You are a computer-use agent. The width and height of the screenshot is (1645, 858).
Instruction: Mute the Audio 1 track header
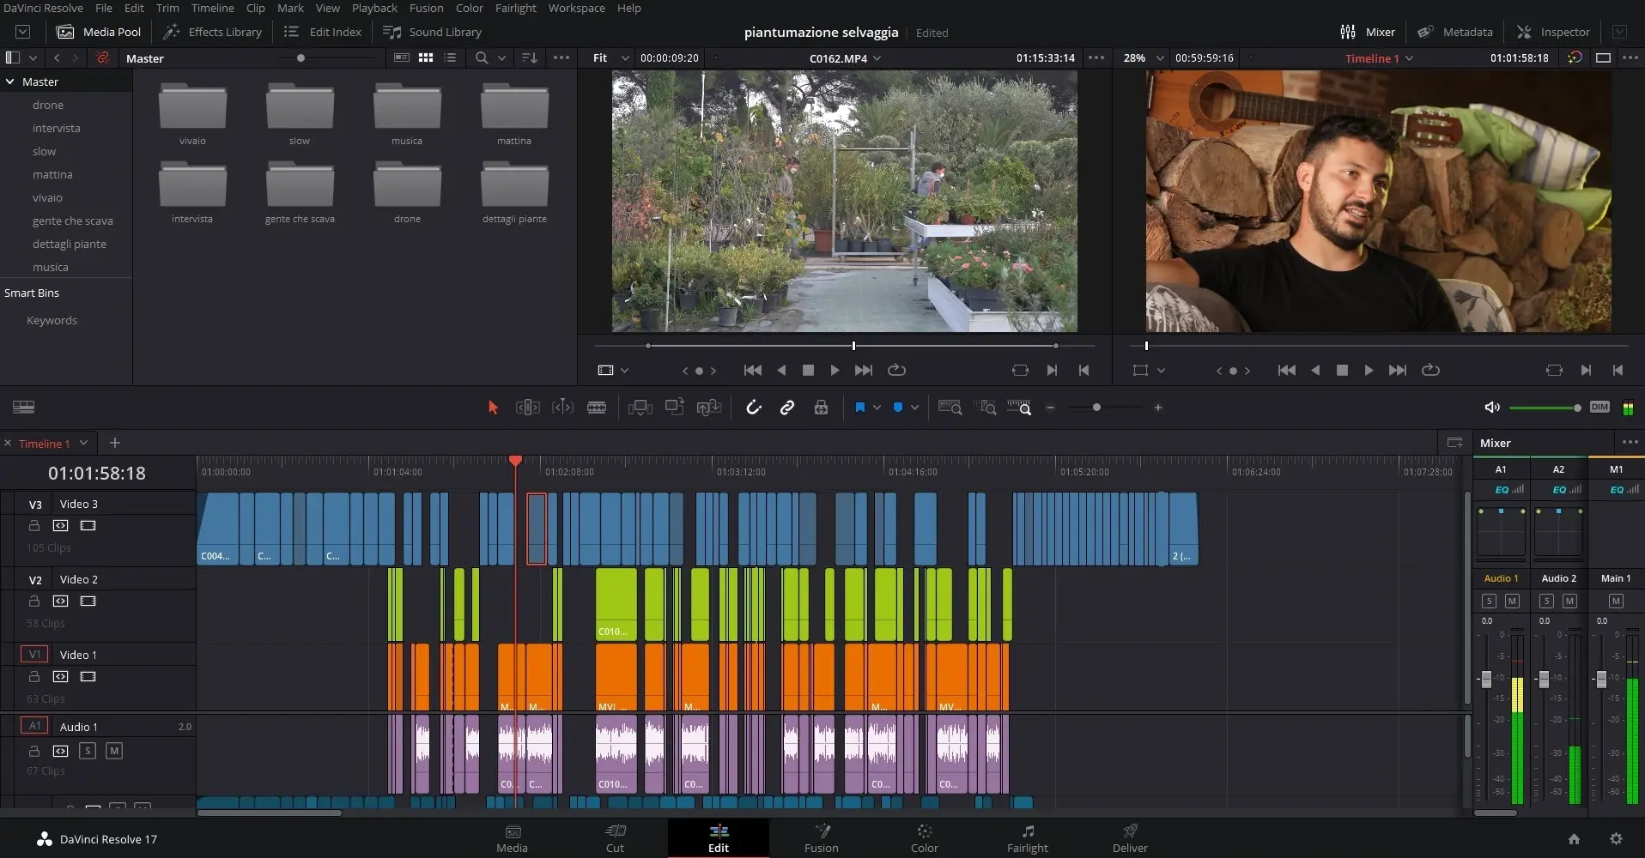pos(114,751)
